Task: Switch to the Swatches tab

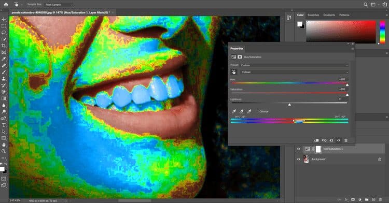Action: [x=313, y=15]
